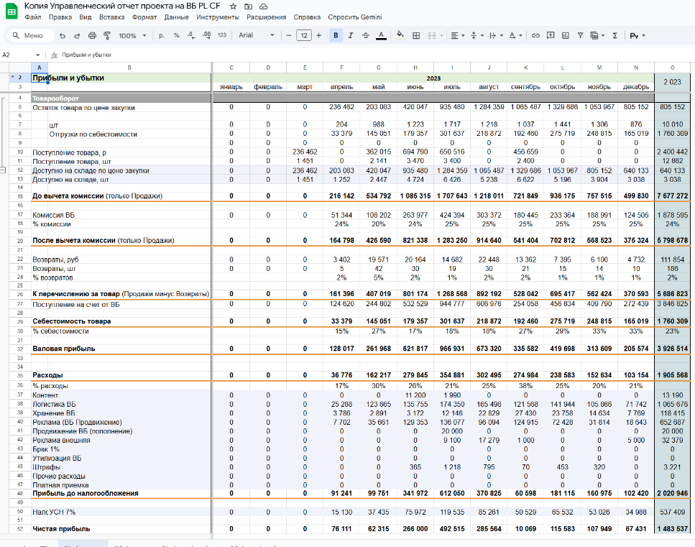Toggle Bold formatting button
Image resolution: width=695 pixels, height=547 pixels.
(x=336, y=35)
